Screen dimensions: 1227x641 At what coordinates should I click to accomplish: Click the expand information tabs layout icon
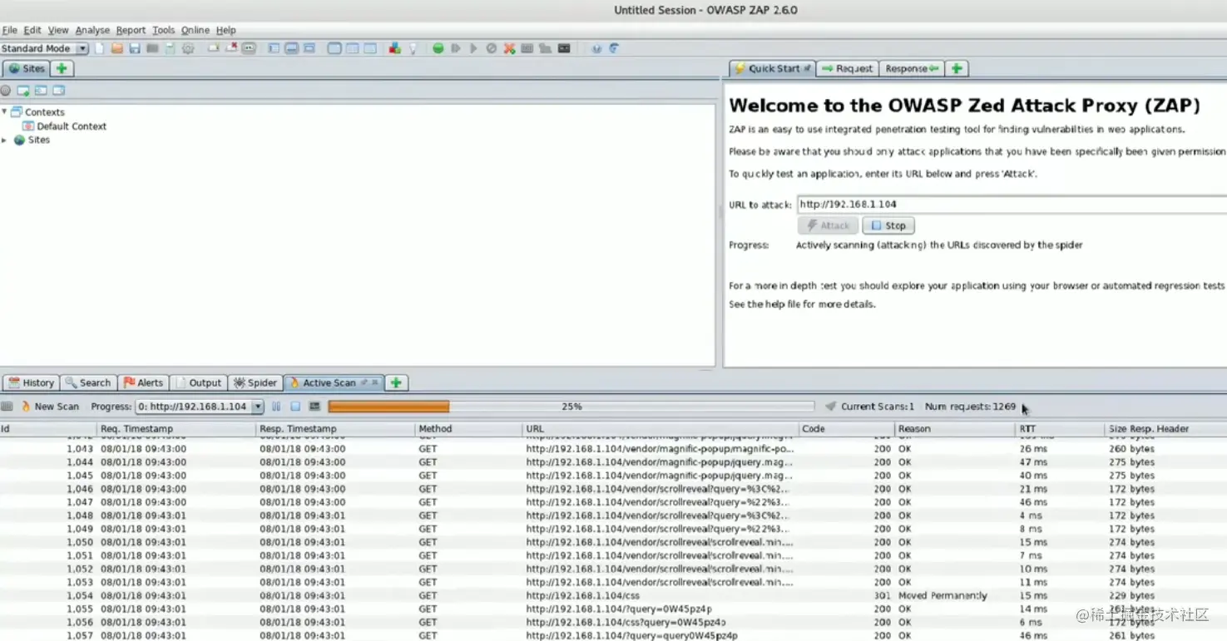point(291,48)
